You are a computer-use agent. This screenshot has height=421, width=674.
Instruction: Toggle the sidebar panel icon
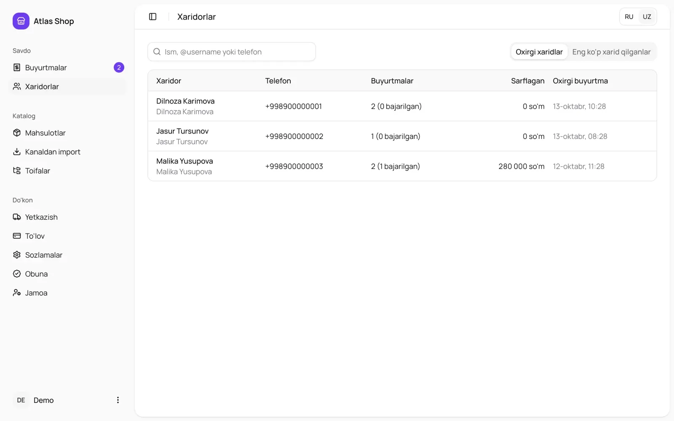pyautogui.click(x=153, y=17)
